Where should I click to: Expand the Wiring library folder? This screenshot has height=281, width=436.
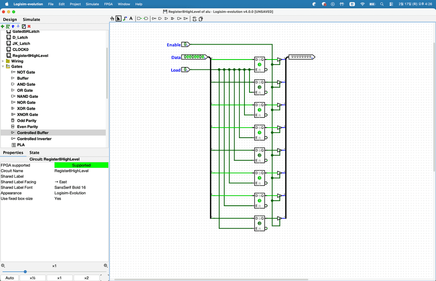point(3,61)
